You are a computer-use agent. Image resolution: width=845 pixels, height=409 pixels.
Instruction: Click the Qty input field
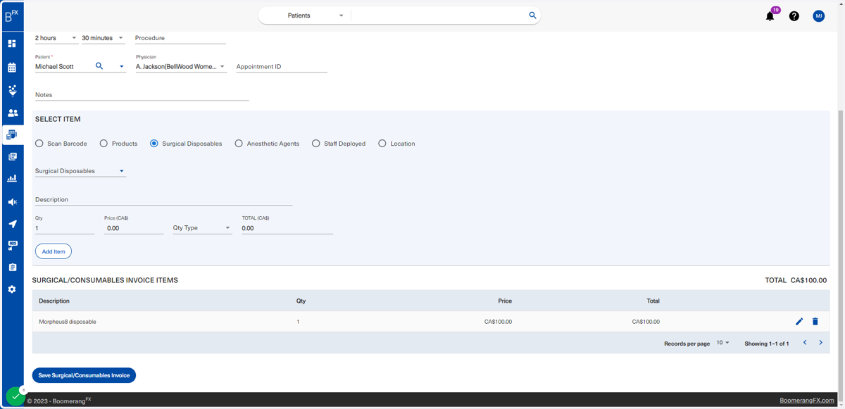pos(65,228)
